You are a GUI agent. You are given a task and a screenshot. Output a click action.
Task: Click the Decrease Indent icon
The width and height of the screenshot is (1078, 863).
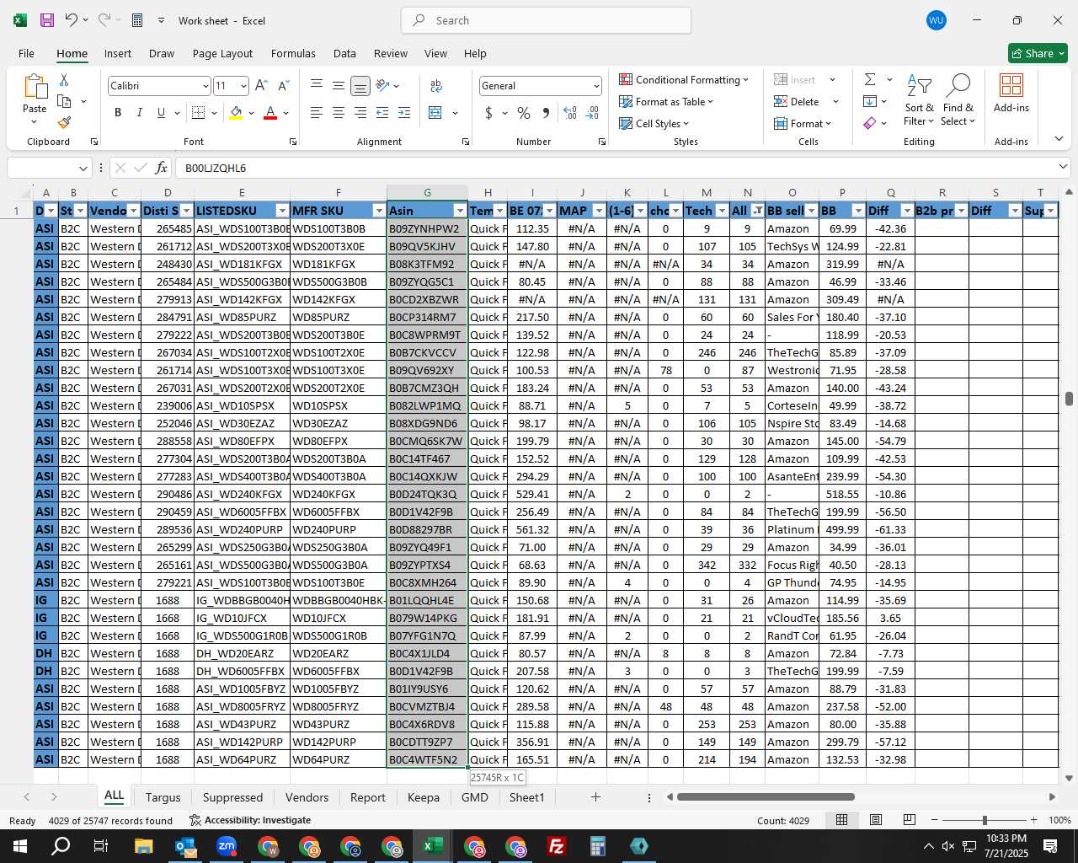point(382,113)
